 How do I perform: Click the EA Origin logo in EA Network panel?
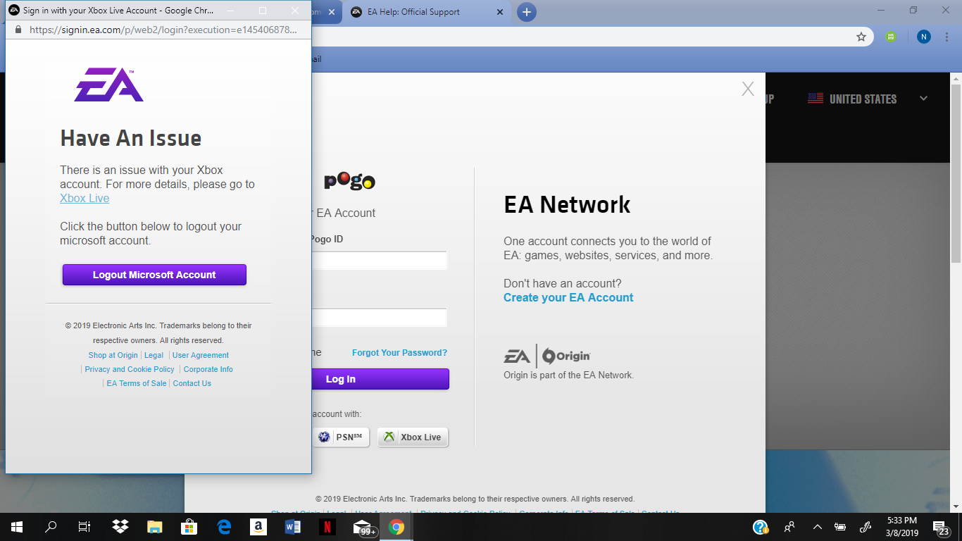(547, 356)
